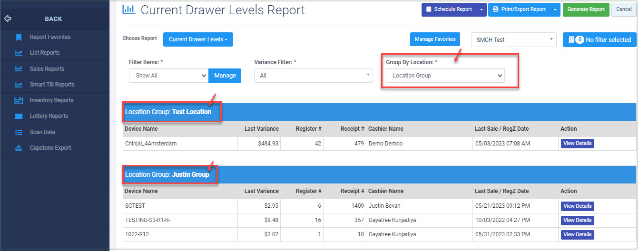Click the No filter selected button

tap(600, 39)
